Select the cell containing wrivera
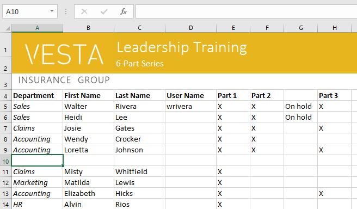Screen dimensions: 357x209 191,106
